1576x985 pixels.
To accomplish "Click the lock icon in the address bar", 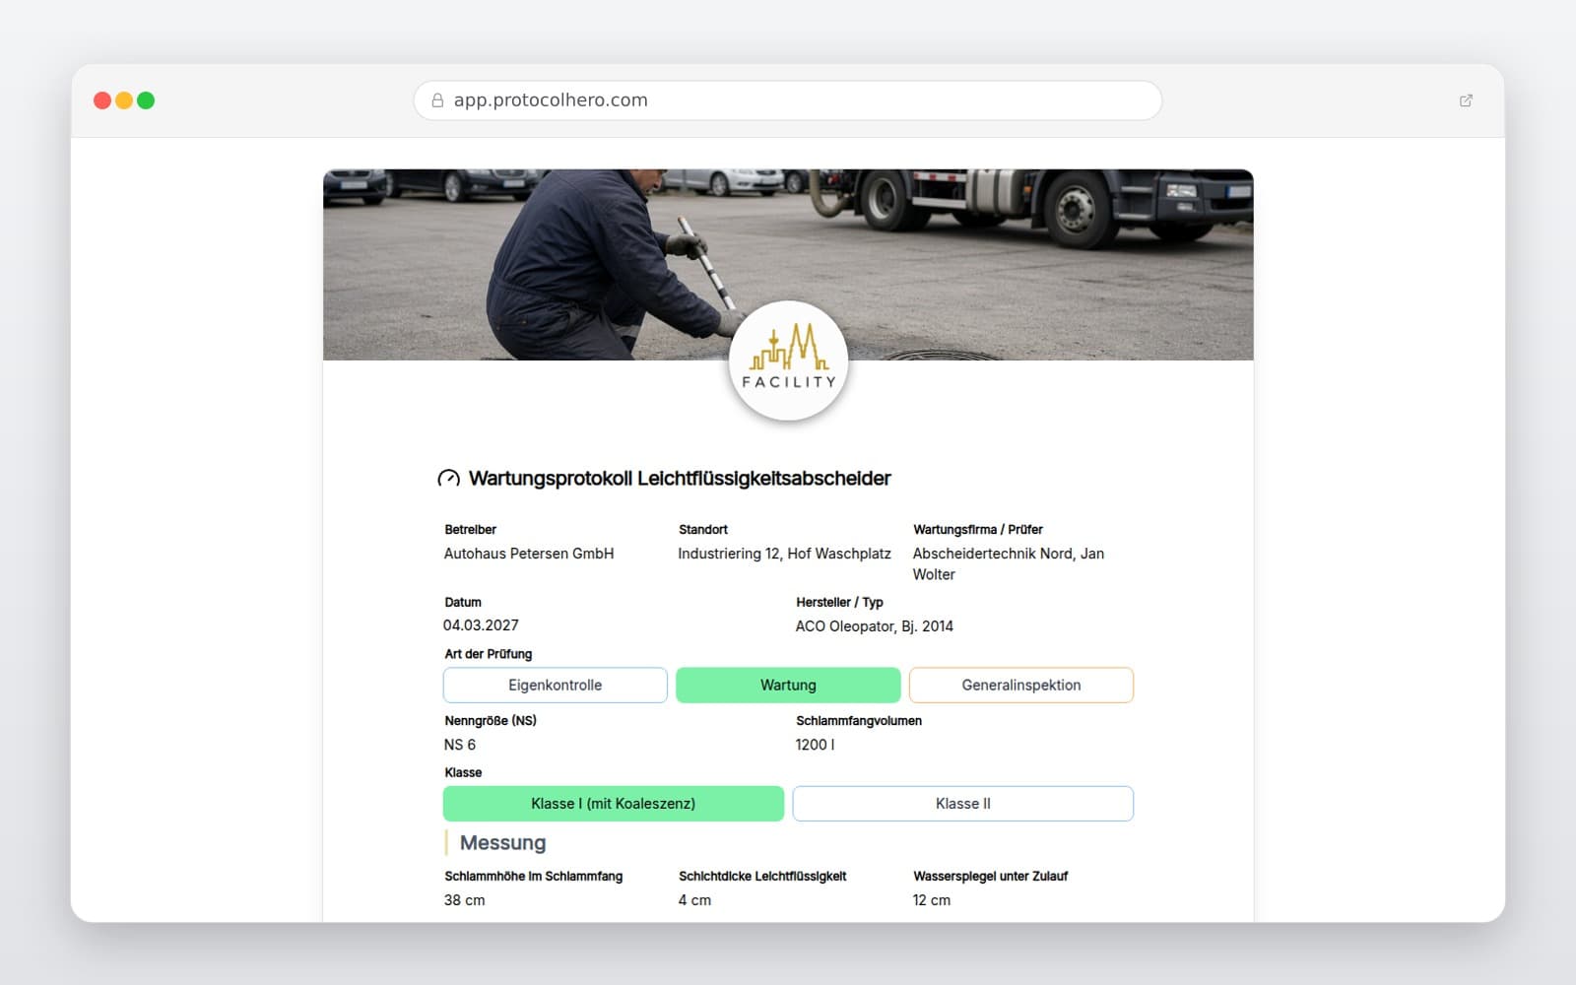I will (437, 100).
